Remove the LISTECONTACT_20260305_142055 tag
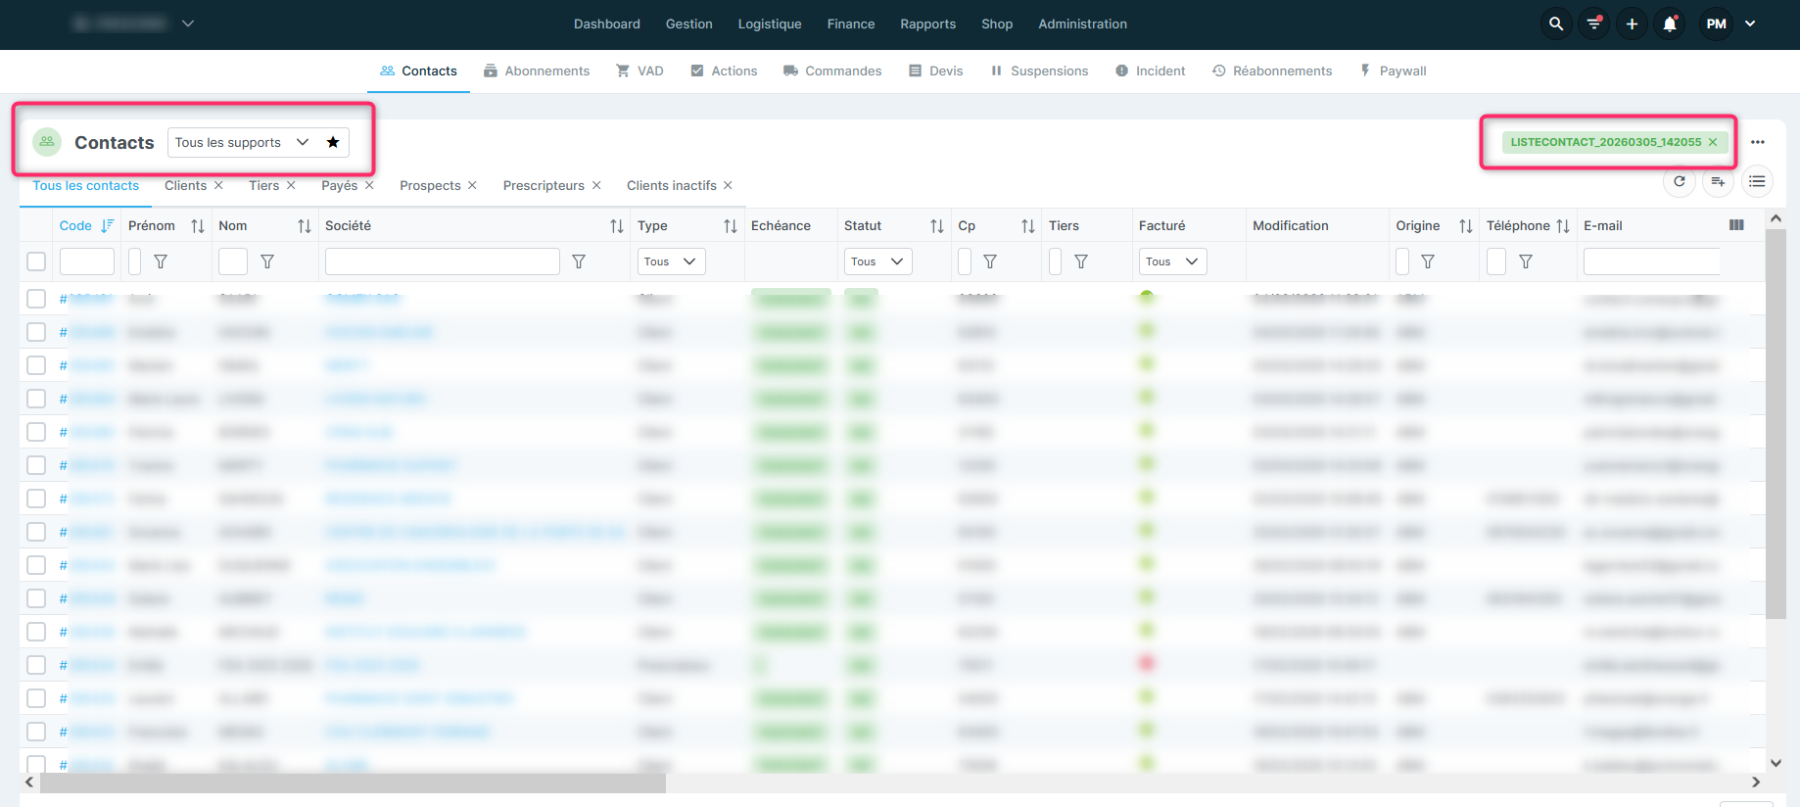1800x807 pixels. (1713, 143)
